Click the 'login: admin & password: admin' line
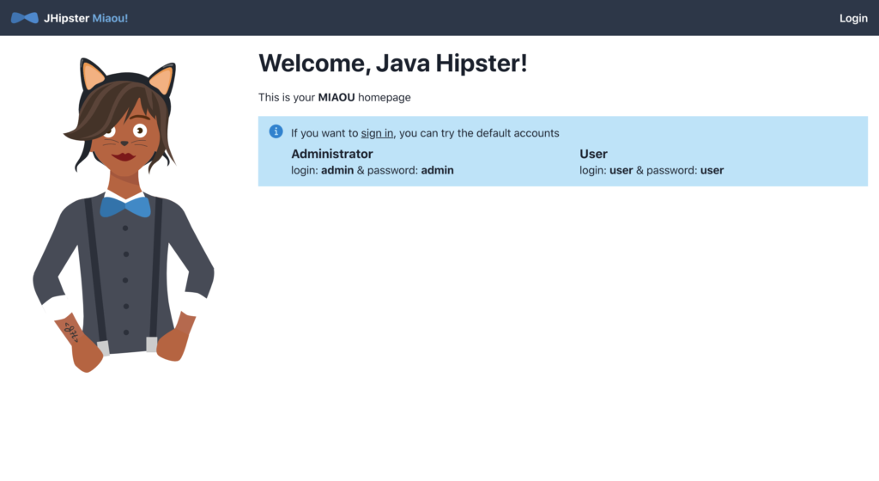This screenshot has height=481, width=879. (373, 170)
